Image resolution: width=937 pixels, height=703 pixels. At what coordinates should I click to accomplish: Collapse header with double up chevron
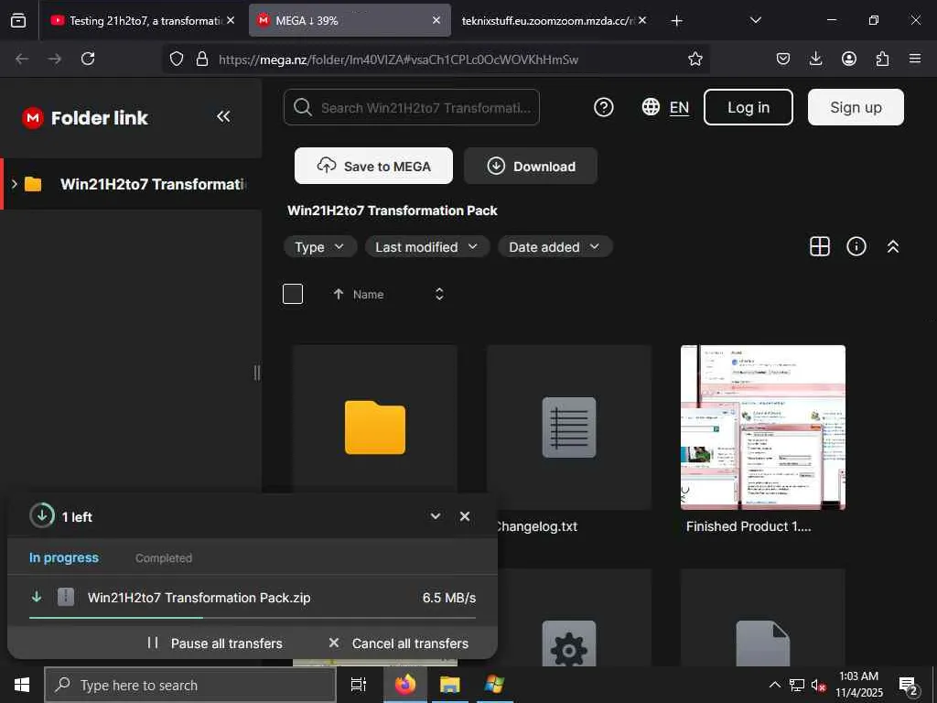893,246
